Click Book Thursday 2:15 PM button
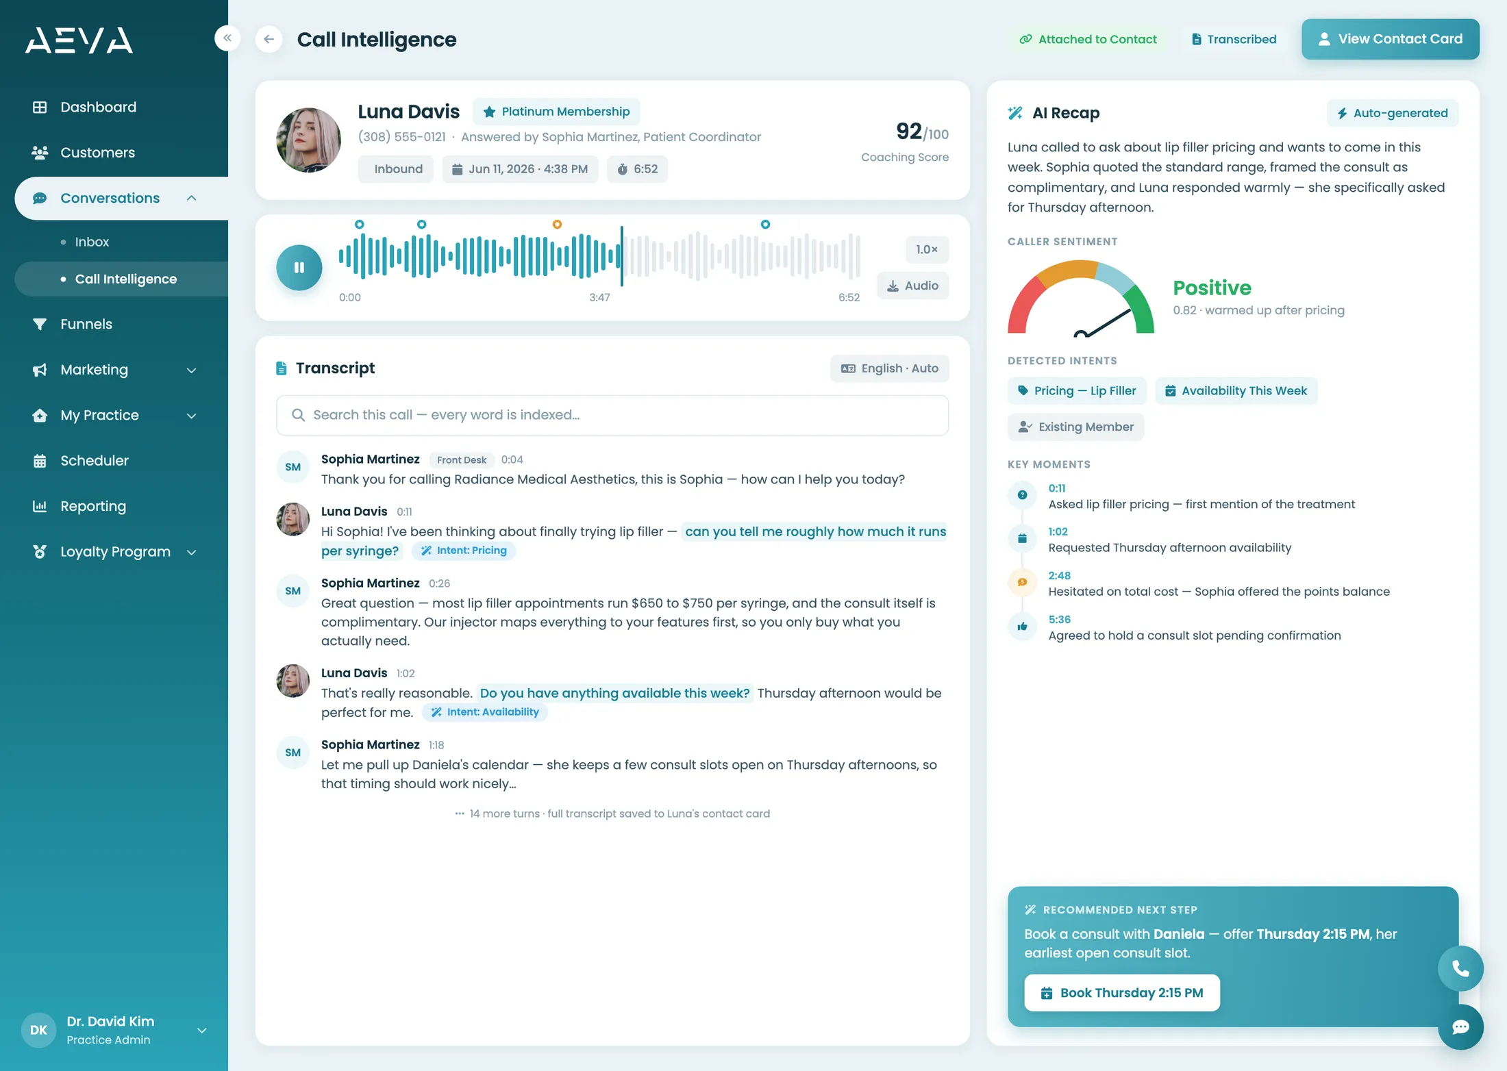 pyautogui.click(x=1122, y=993)
